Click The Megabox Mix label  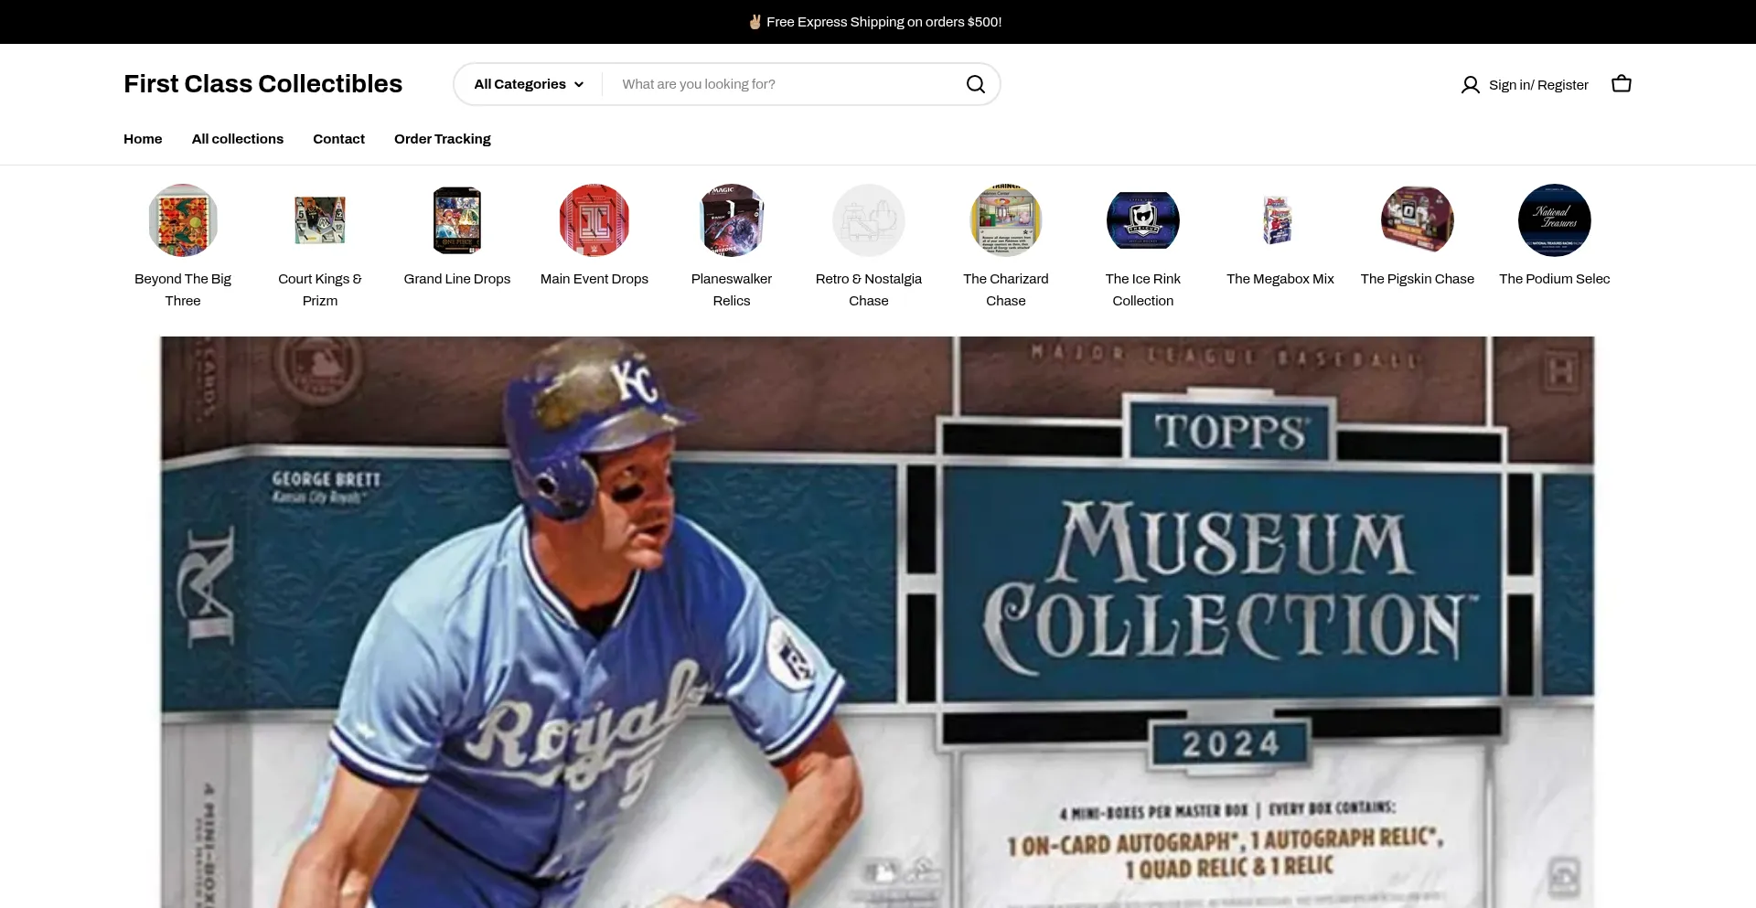1280,279
